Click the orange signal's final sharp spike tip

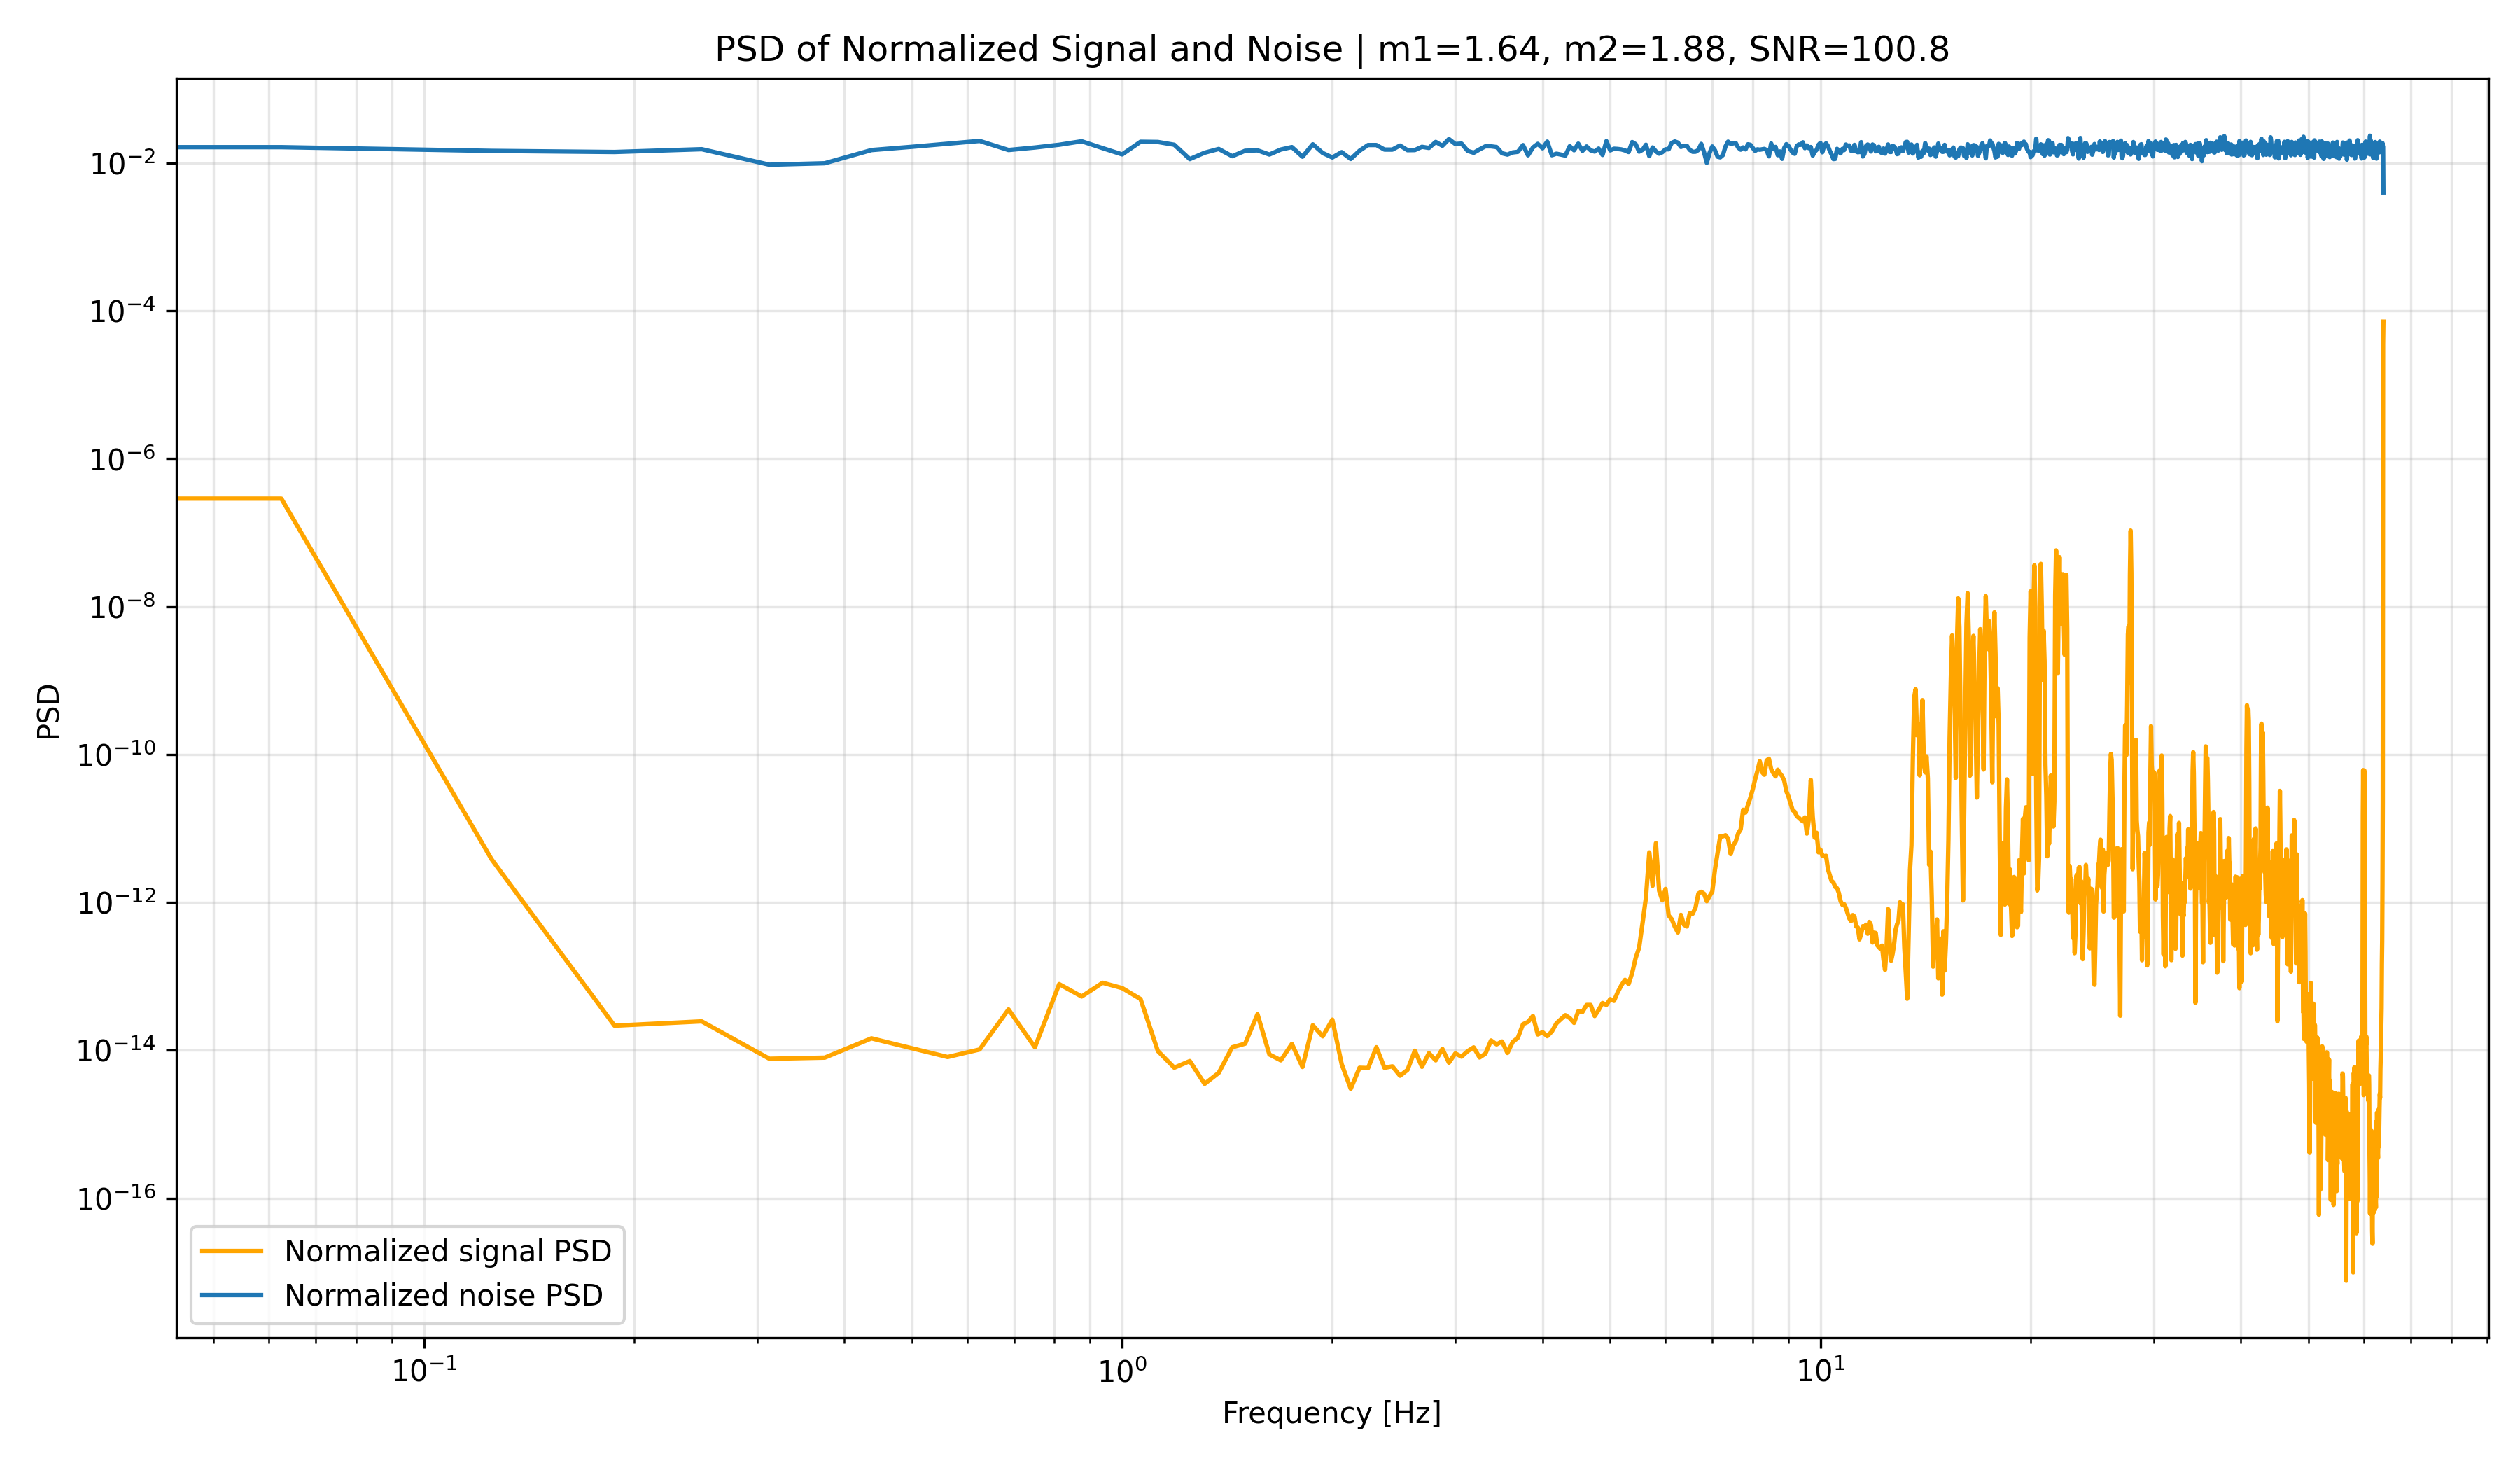(x=2383, y=322)
